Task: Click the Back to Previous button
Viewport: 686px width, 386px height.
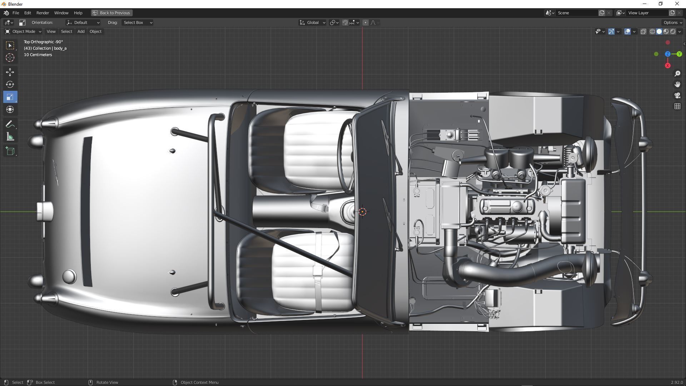Action: (x=111, y=13)
